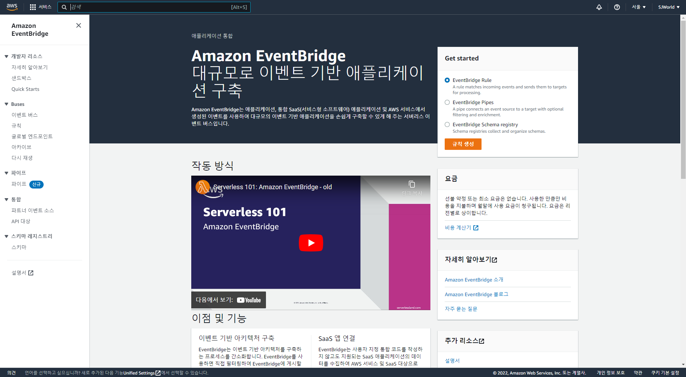This screenshot has height=377, width=686.
Task: Click the AWS logo home icon
Action: 12,7
